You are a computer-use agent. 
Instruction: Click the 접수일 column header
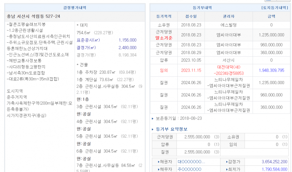[191, 16]
